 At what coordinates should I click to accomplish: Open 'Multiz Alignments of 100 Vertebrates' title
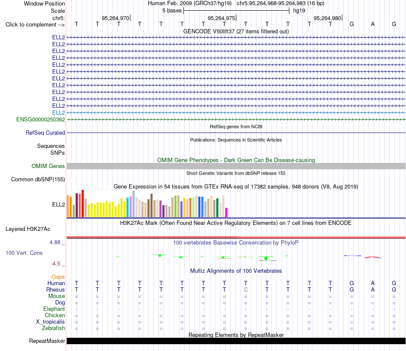[236, 271]
